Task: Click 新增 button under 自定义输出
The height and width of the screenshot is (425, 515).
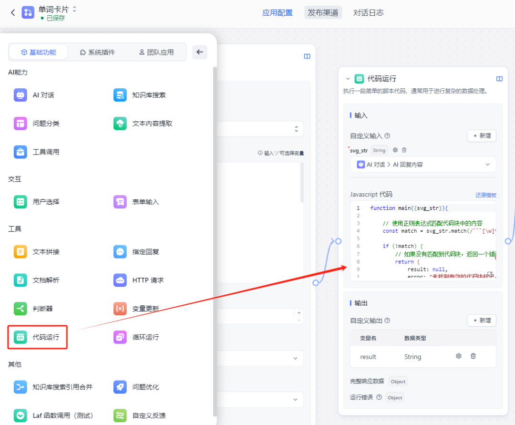Action: [482, 320]
